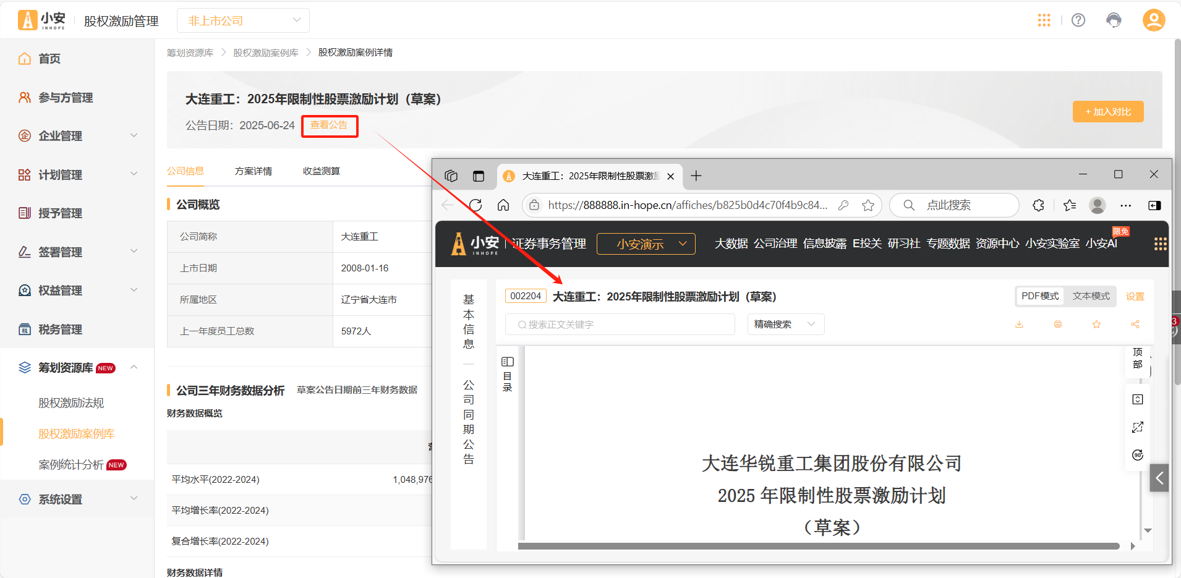1181x578 pixels.
Task: Open the 小安AI nav menu
Action: [x=1101, y=244]
